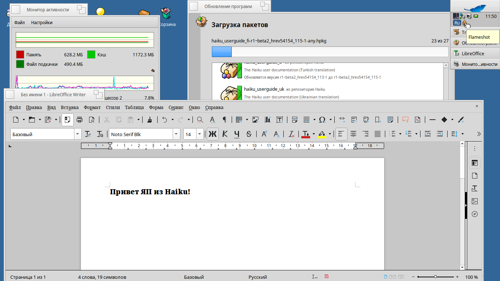Insert a hyperlink via toolbar icon
Image resolution: width=500 pixels, height=281 pixels.
tap(342, 120)
